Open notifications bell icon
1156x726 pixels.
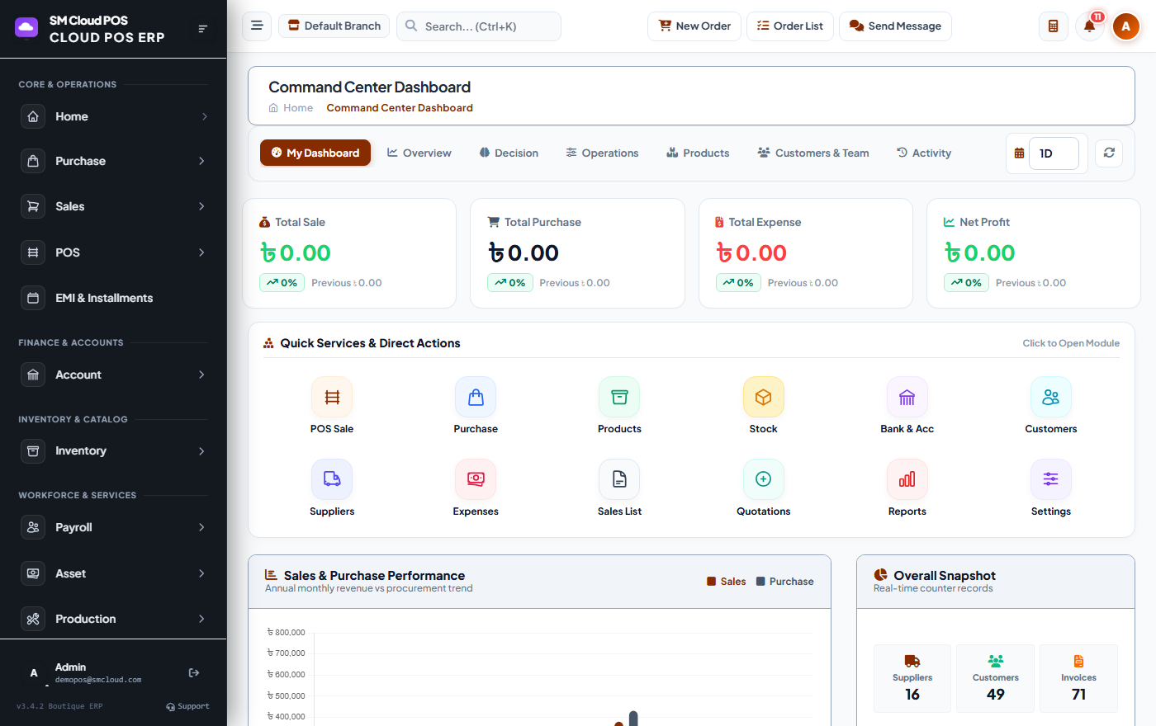[x=1089, y=26]
